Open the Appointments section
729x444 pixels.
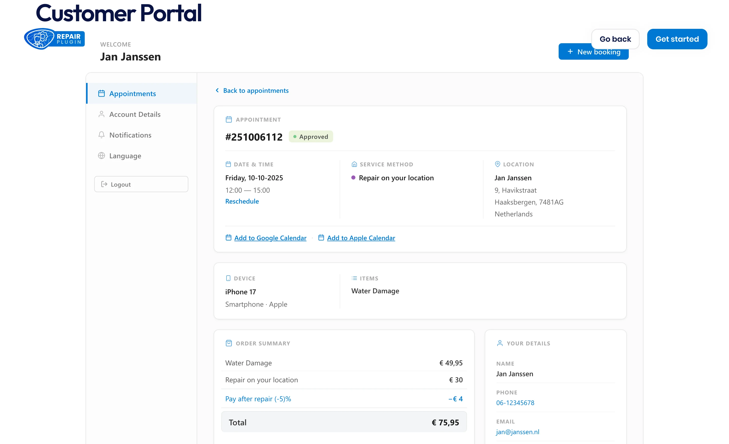coord(142,94)
